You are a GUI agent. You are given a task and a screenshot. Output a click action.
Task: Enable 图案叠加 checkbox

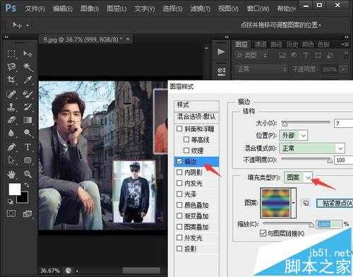pyautogui.click(x=179, y=227)
